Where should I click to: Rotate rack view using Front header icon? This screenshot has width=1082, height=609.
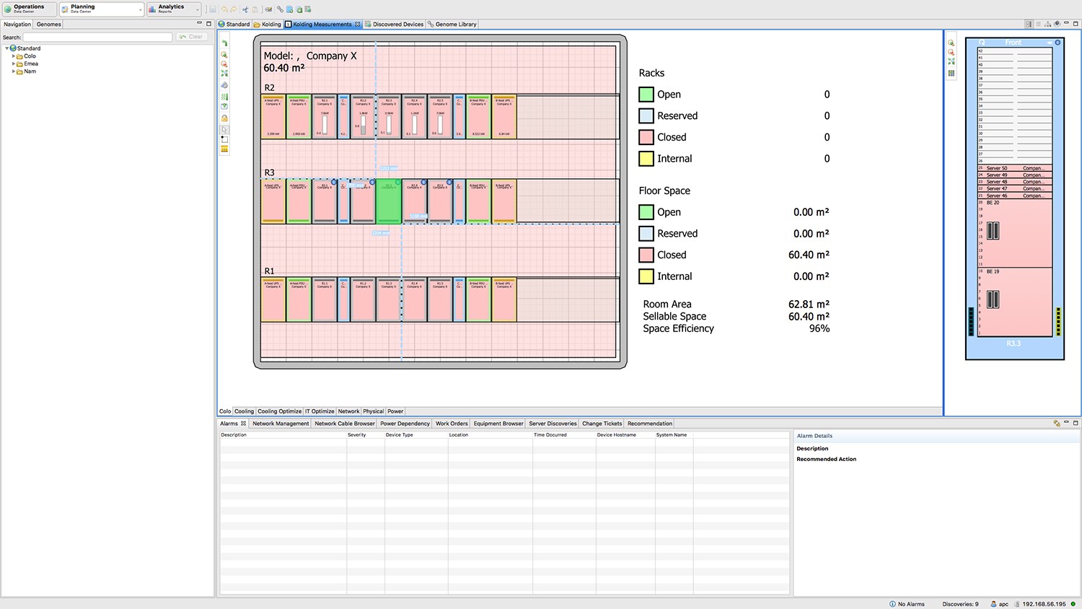981,43
